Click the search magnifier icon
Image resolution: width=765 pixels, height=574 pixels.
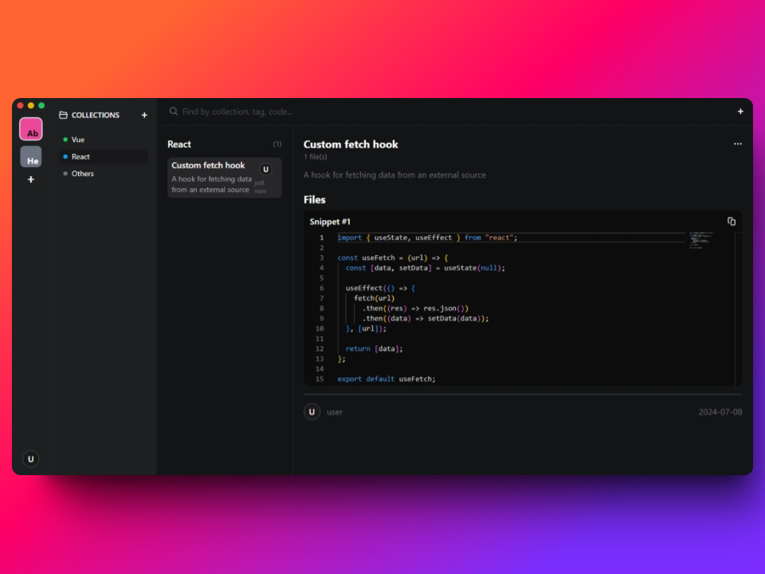pyautogui.click(x=173, y=112)
